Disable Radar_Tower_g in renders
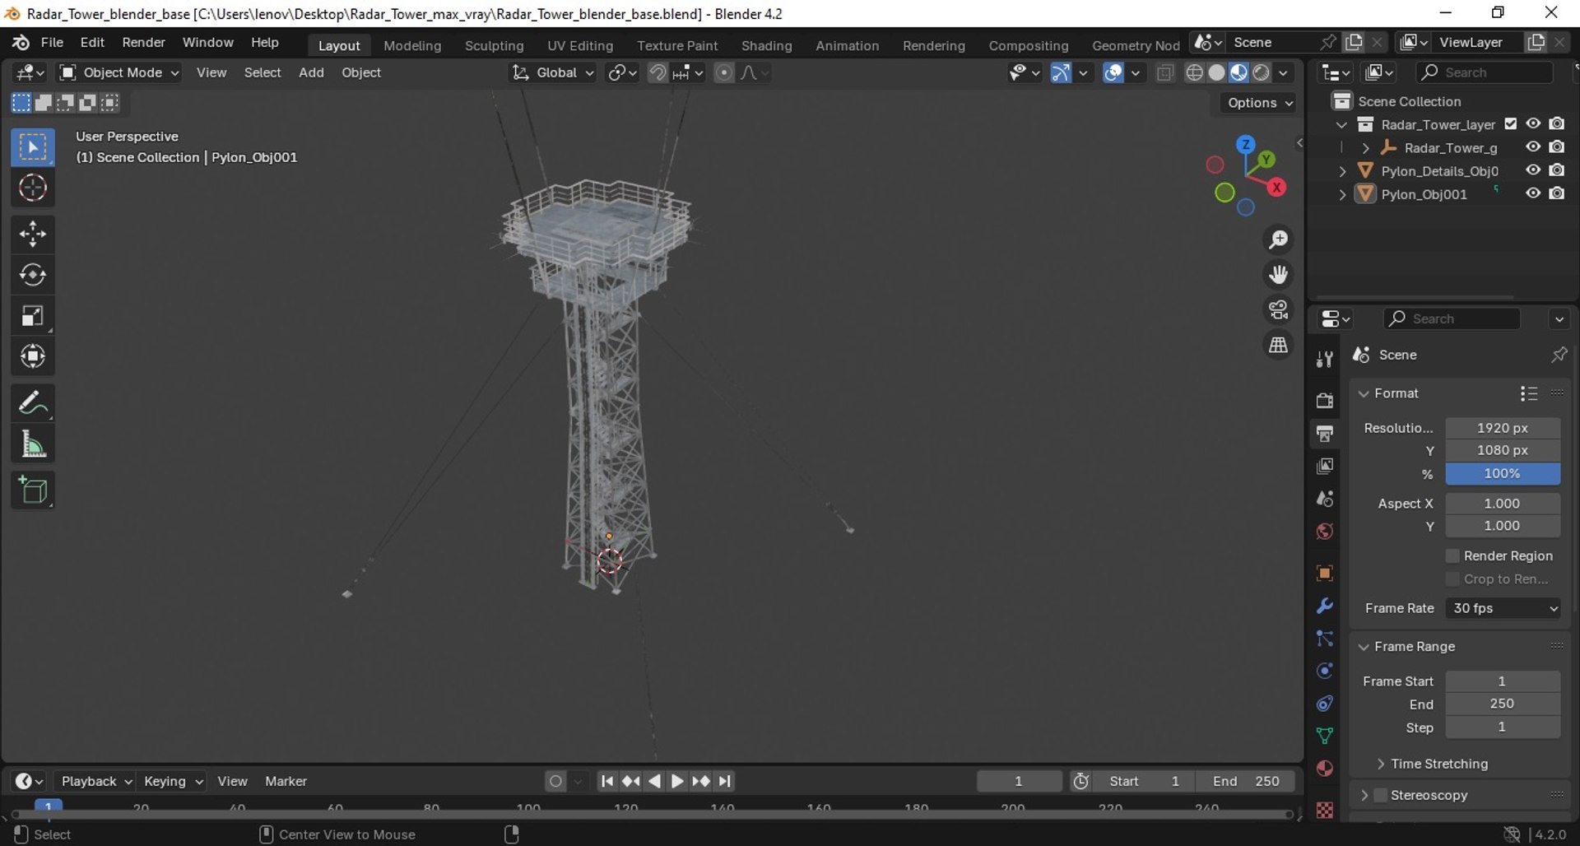 click(1557, 147)
